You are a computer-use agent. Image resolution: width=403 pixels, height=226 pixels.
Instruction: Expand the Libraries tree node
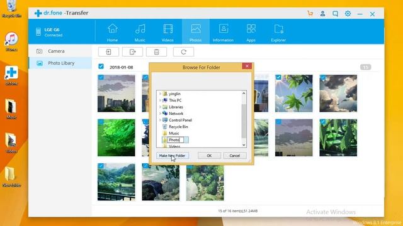click(x=160, y=107)
